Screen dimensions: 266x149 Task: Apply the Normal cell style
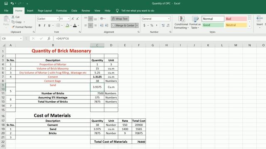click(x=213, y=19)
